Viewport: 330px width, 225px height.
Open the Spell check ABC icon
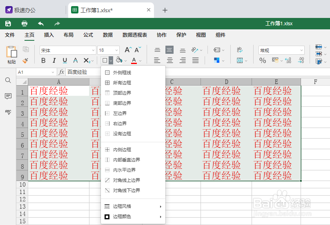click(8, 112)
